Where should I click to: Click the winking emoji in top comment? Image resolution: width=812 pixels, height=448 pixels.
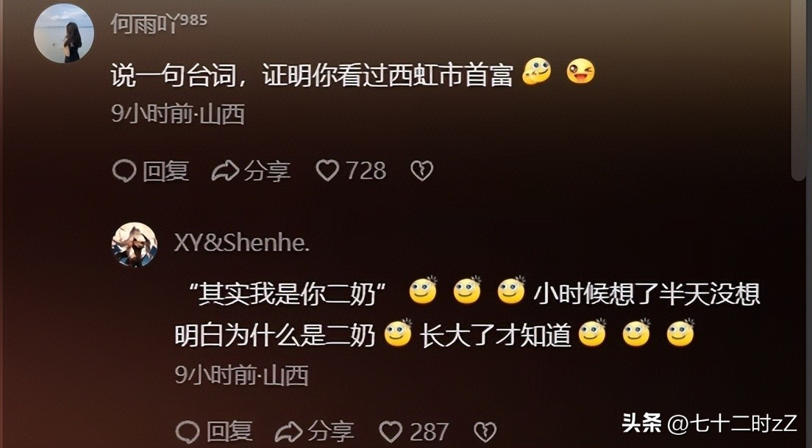tap(580, 72)
